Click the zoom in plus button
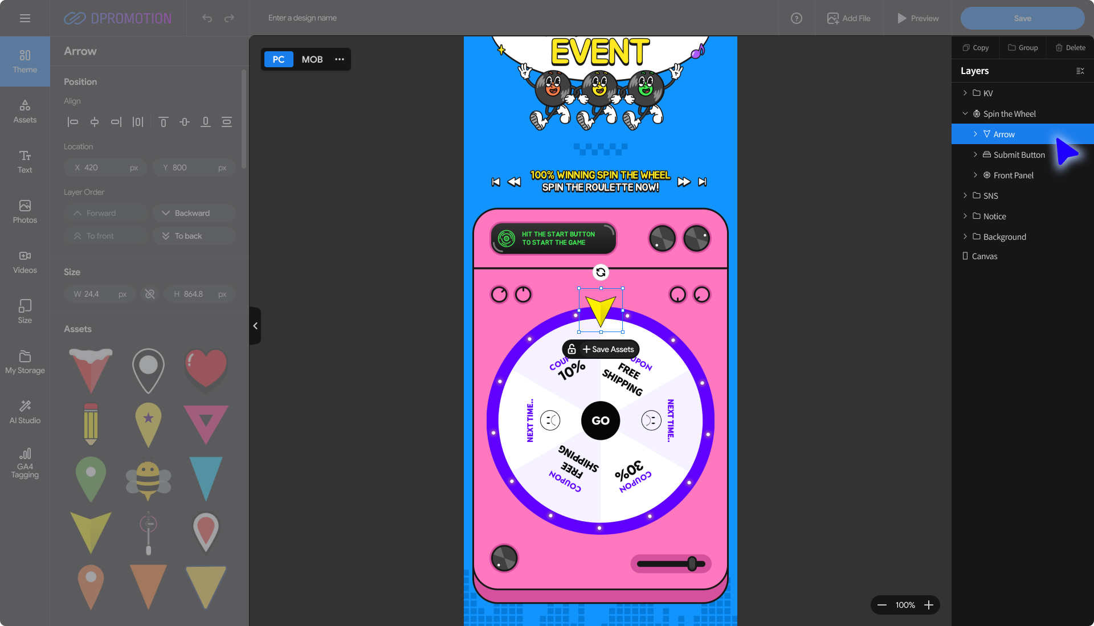Screen dimensions: 1094x626 (929, 605)
